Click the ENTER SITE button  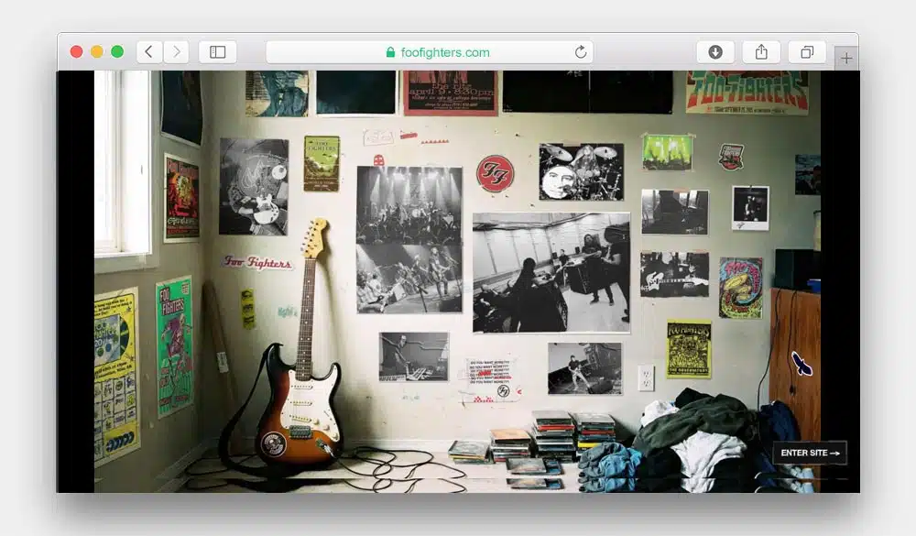(x=810, y=453)
